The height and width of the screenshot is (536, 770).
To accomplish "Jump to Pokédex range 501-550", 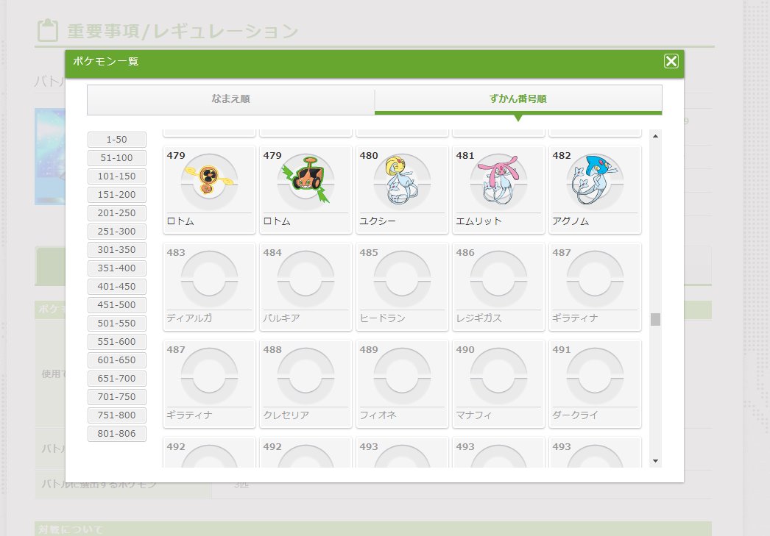I will pos(117,324).
